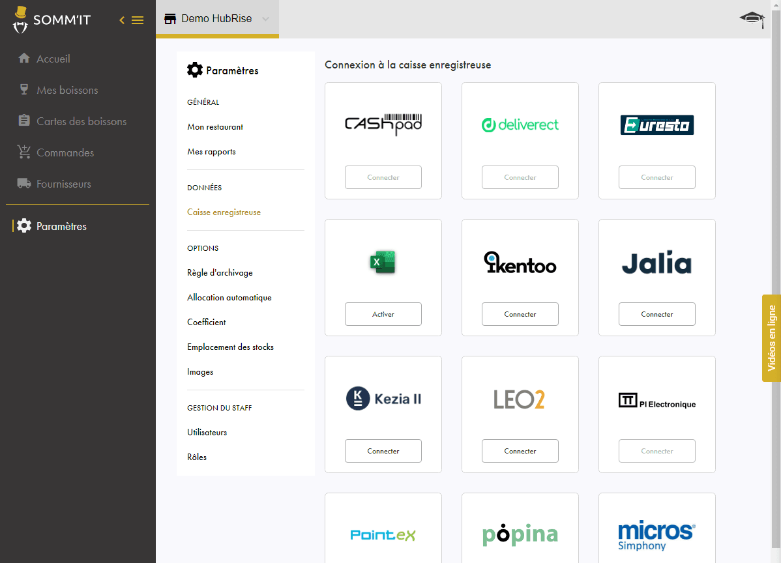
Task: Open Rôles staff settings
Action: pos(197,457)
